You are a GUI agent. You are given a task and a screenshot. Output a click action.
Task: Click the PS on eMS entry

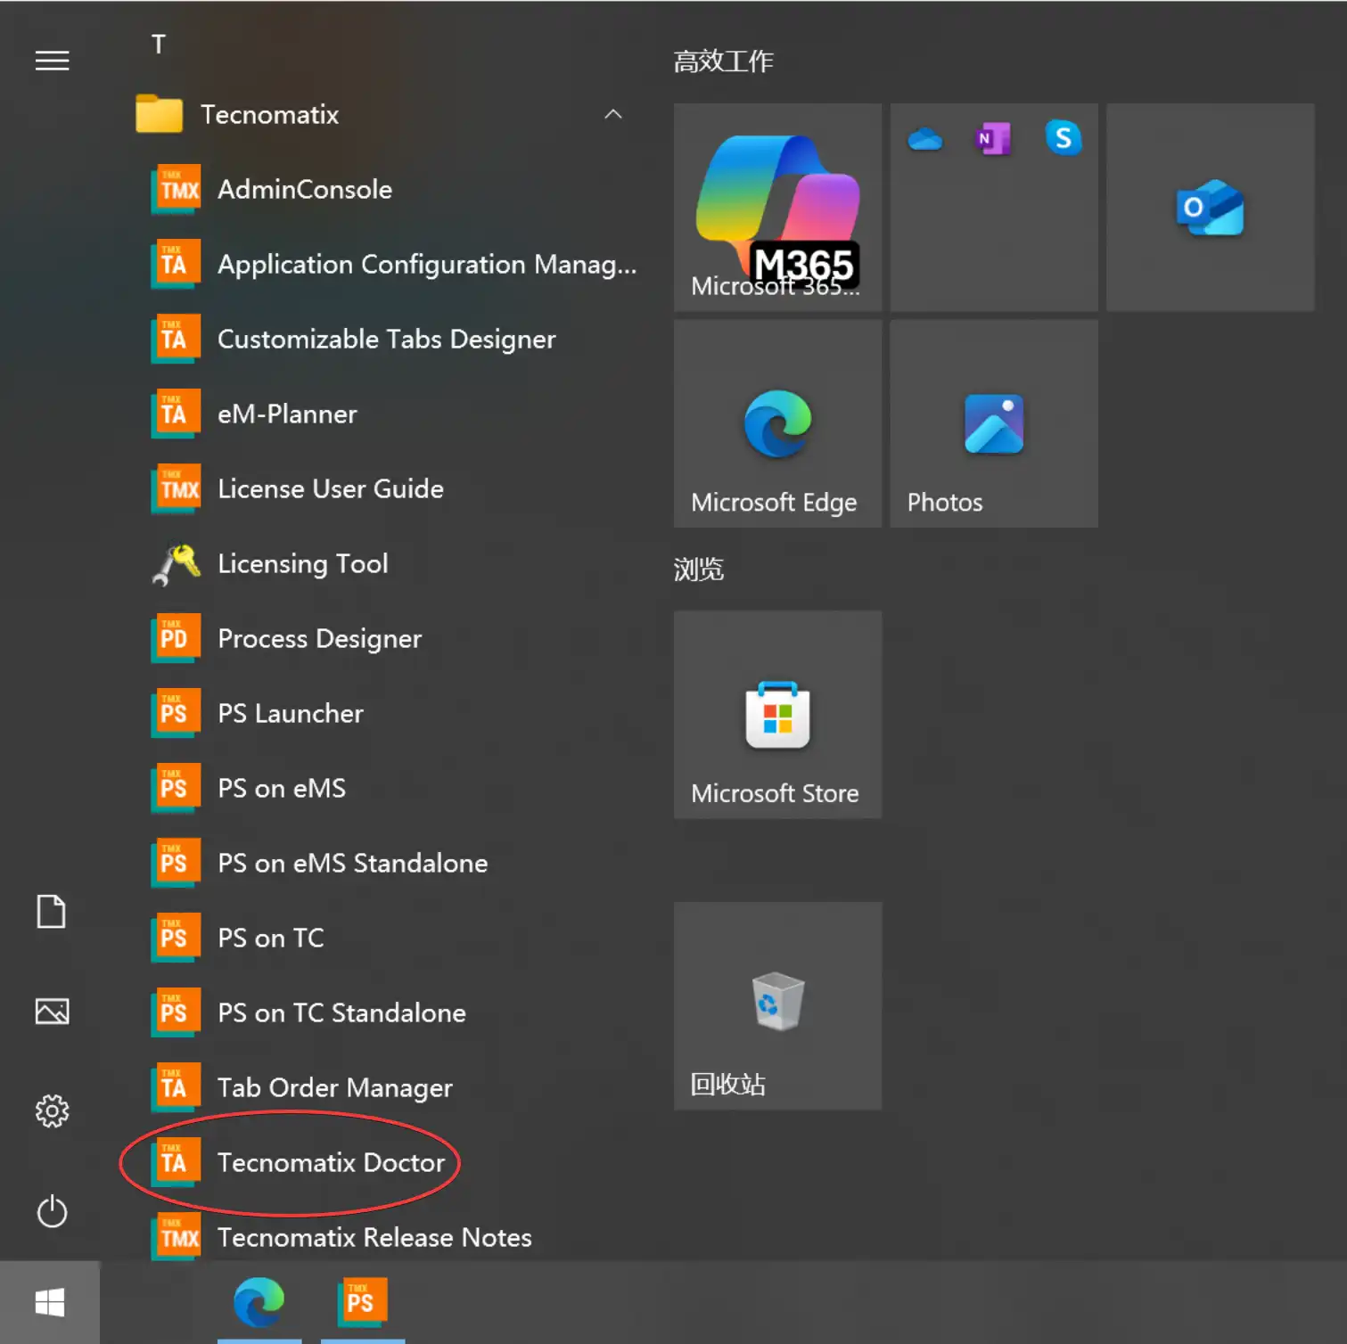coord(383,788)
